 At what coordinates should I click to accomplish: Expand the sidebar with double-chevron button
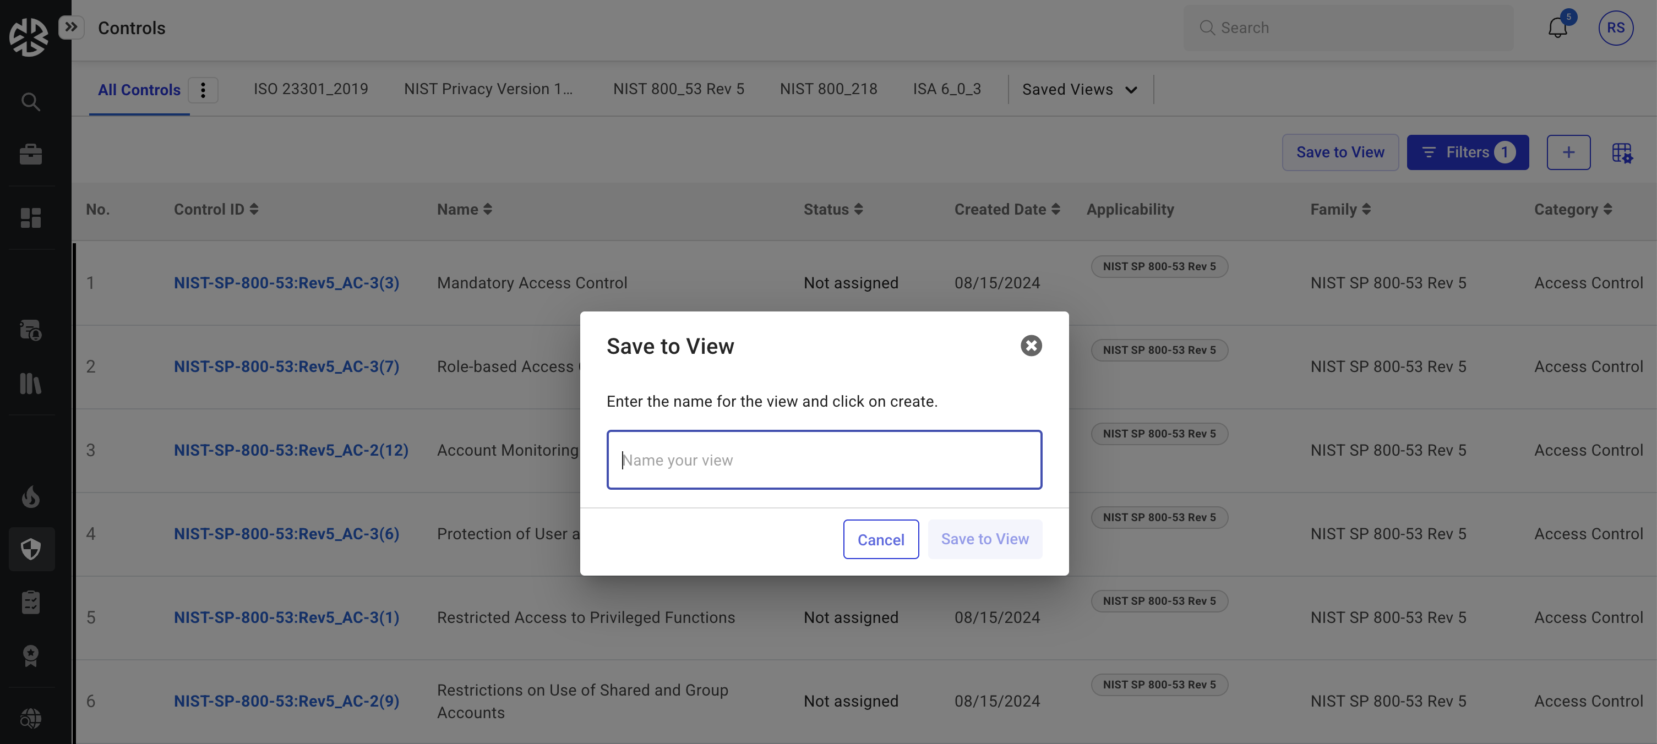(71, 27)
